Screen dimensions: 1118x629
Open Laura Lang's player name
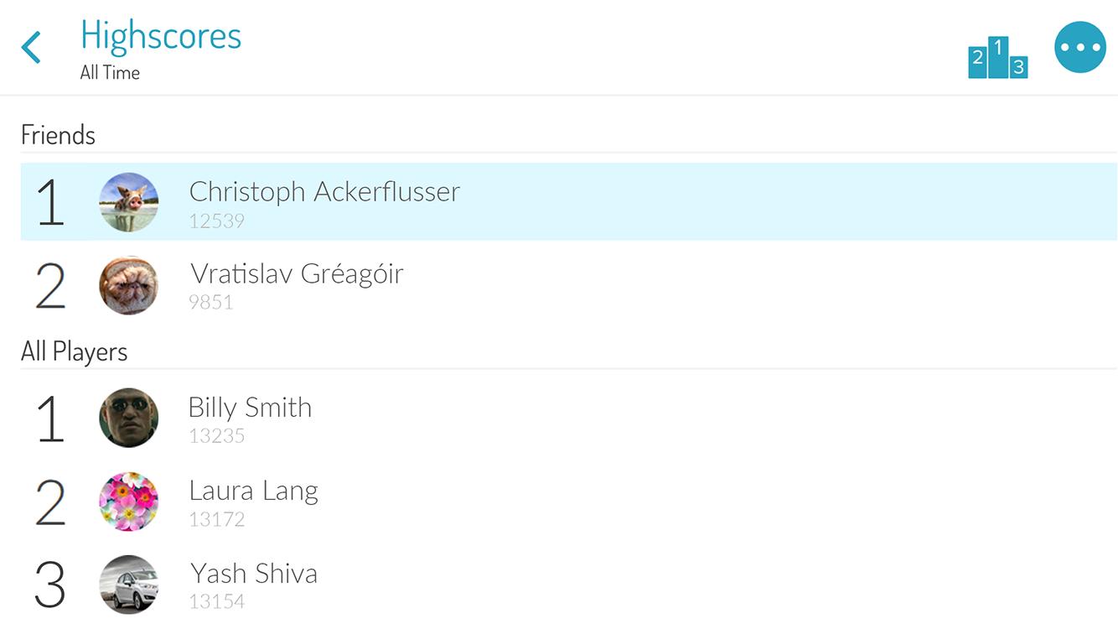tap(253, 491)
